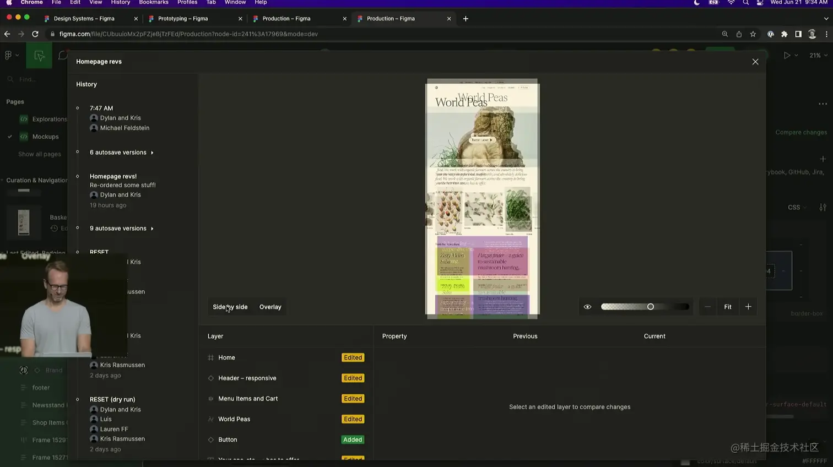Open the Chrome profile avatar
Screen dimensions: 833x467
(x=812, y=34)
